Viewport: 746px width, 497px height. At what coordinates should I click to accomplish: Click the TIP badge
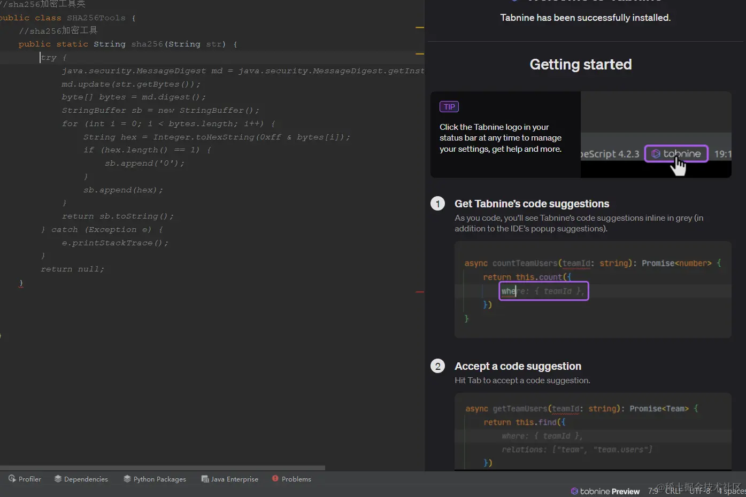pyautogui.click(x=449, y=107)
